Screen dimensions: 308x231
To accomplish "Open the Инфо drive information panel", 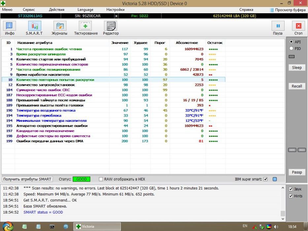I will coord(10,28).
